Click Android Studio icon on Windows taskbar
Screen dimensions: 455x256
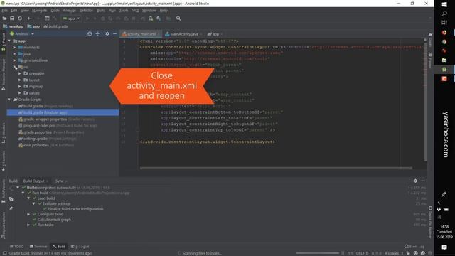point(444,70)
